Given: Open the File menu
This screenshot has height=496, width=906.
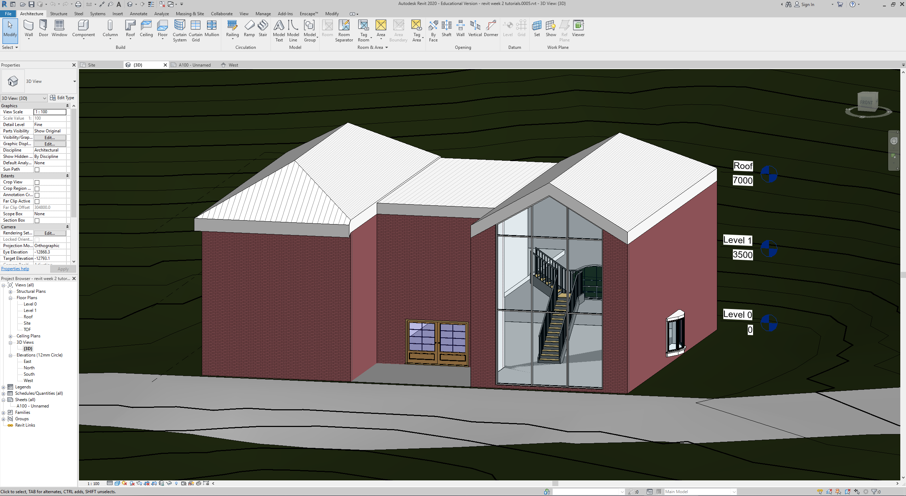Looking at the screenshot, I should (x=8, y=14).
